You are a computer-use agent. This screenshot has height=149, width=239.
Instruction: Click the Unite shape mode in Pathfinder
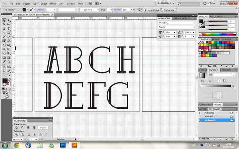pos(16,128)
